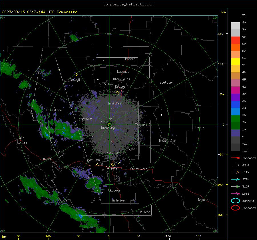Click the RedDeer city label
Image resolution: width=257 pixels, height=240 pixels.
(x=121, y=86)
